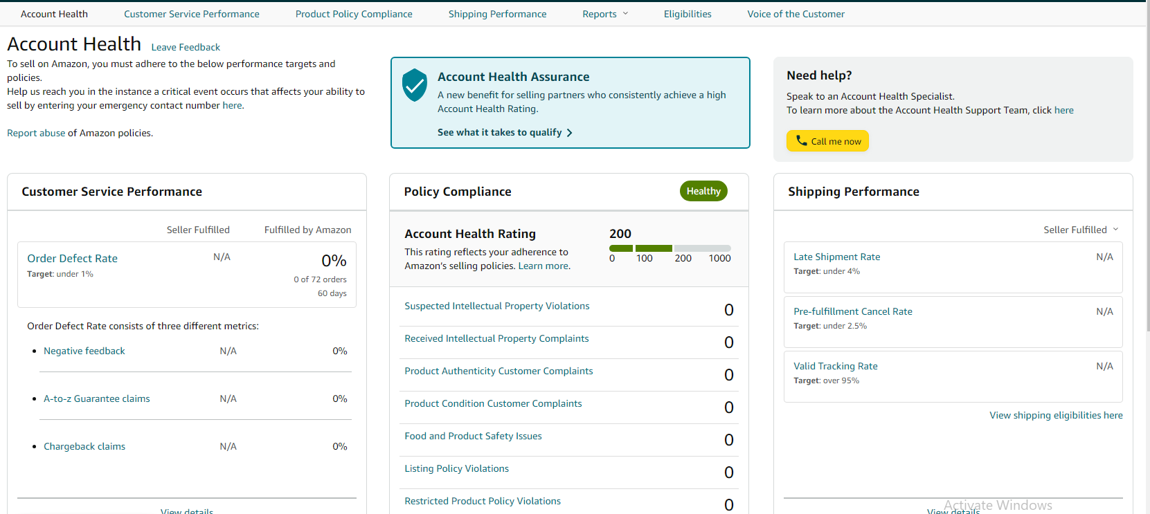Open Product Authenticity Customer Complaints
Image resolution: width=1150 pixels, height=514 pixels.
click(498, 371)
